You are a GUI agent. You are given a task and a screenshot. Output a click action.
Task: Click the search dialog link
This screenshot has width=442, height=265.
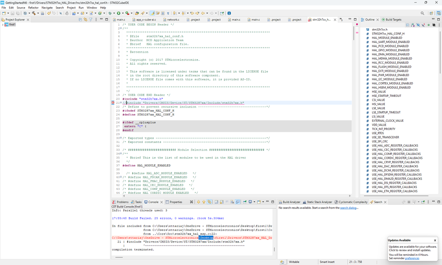coord(349,207)
